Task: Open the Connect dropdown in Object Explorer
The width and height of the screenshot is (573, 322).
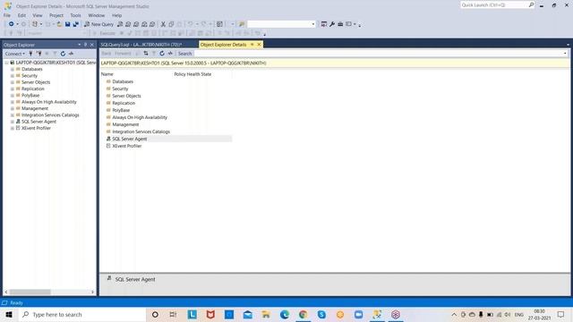Action: coord(15,54)
